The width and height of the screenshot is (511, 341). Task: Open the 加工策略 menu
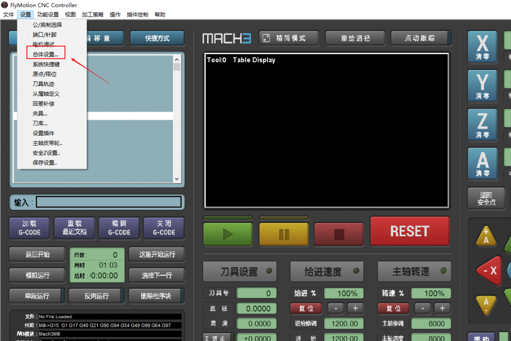92,14
